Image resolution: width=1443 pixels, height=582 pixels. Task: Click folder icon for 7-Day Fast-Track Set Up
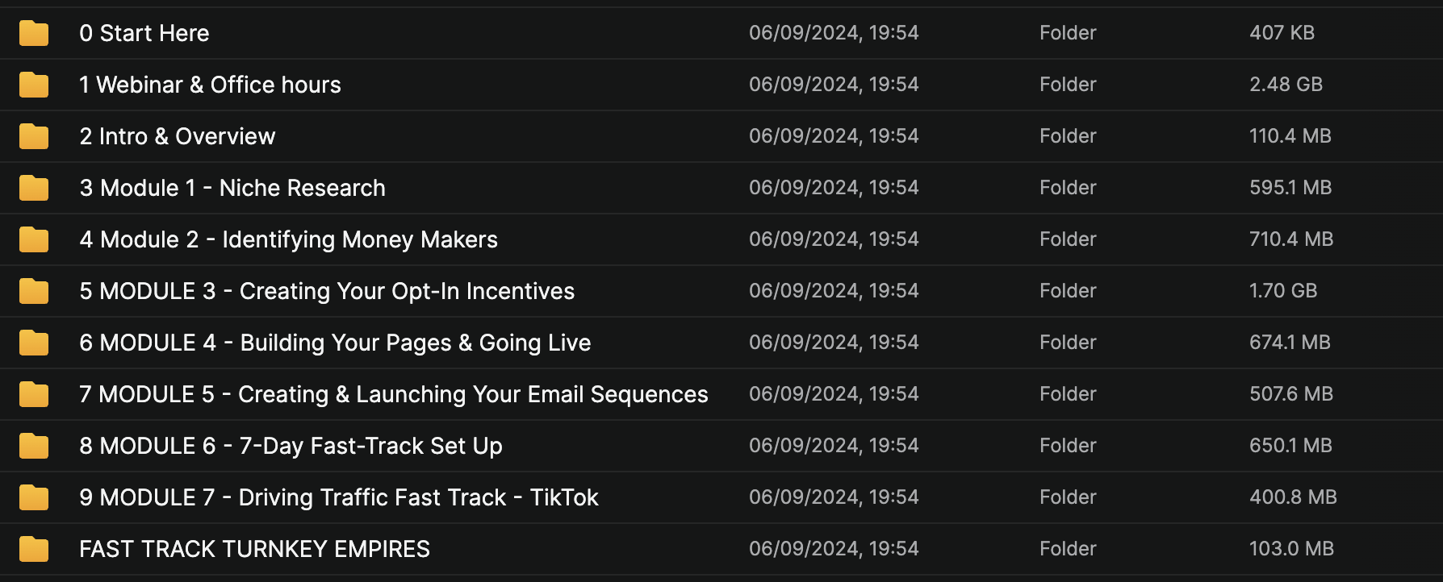tap(34, 446)
